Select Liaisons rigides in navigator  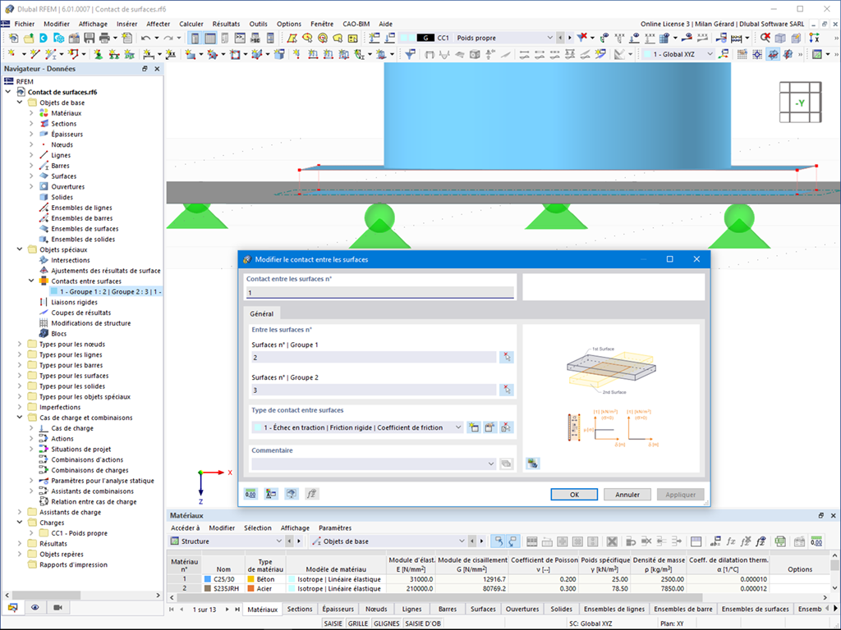(x=74, y=302)
